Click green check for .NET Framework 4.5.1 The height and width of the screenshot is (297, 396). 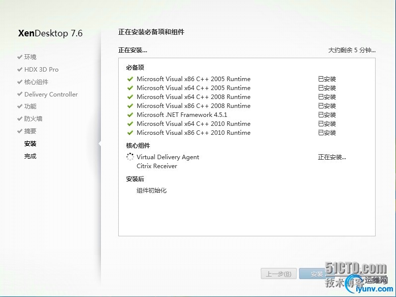point(130,115)
